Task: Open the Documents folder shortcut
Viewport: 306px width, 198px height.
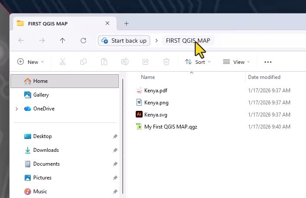Action: pos(64,164)
